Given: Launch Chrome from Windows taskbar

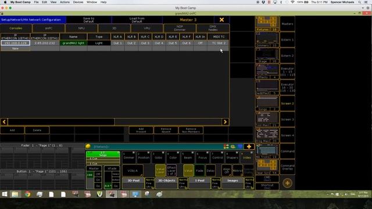Looking at the screenshot, I should [x=27, y=194].
